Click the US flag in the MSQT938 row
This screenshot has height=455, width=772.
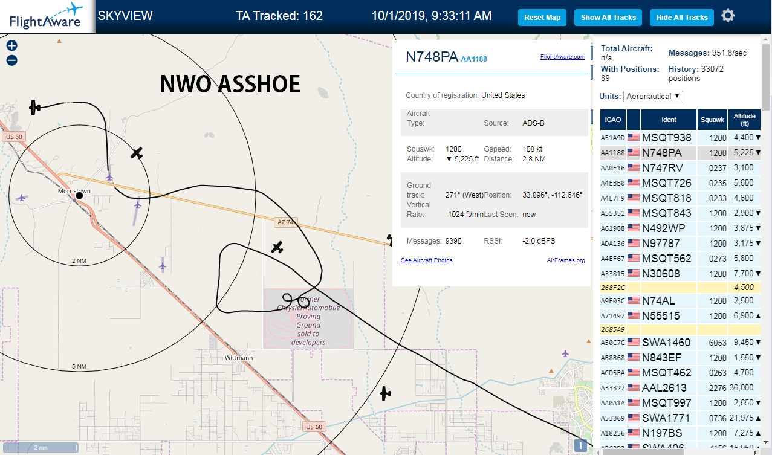633,137
